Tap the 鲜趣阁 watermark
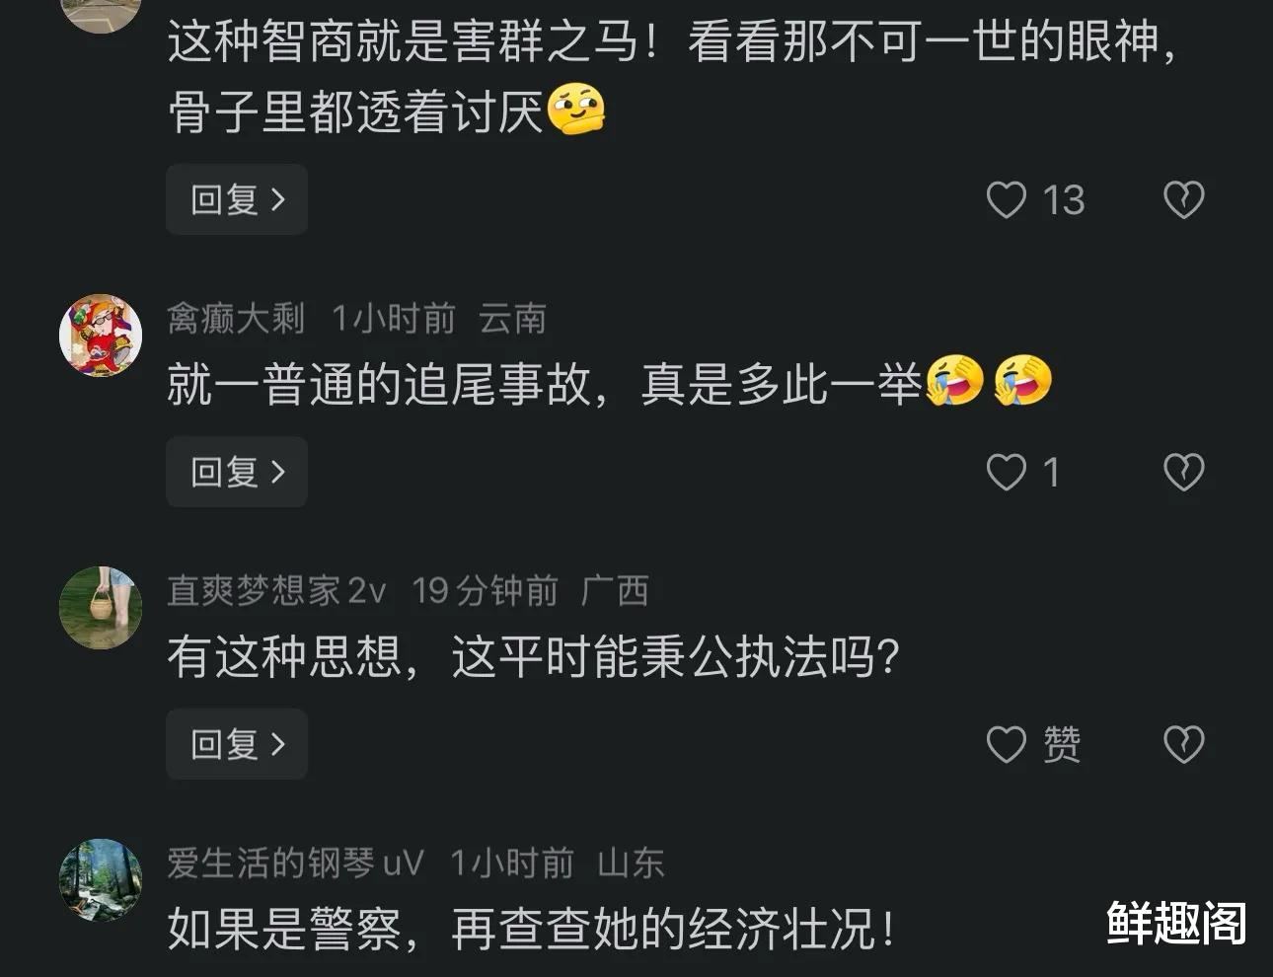 (1176, 924)
